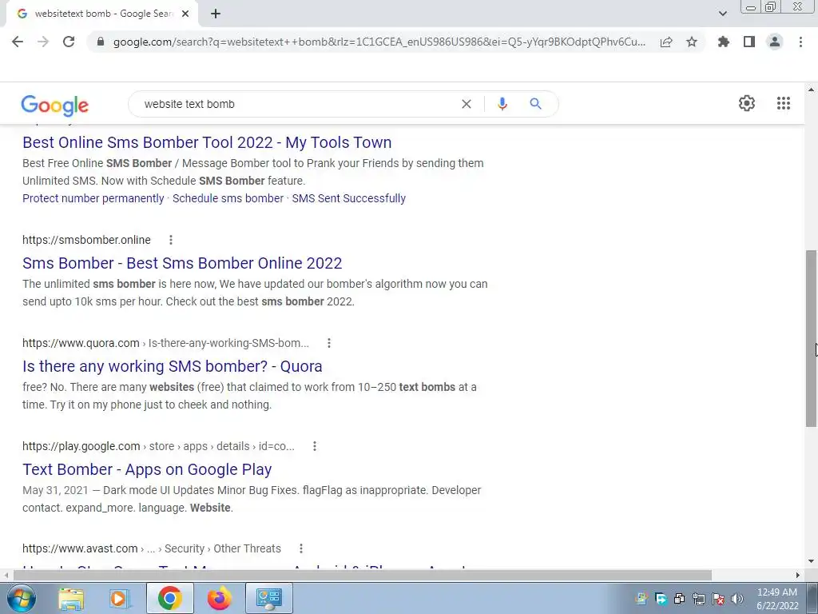Open a new tab with the plus button

point(216,14)
